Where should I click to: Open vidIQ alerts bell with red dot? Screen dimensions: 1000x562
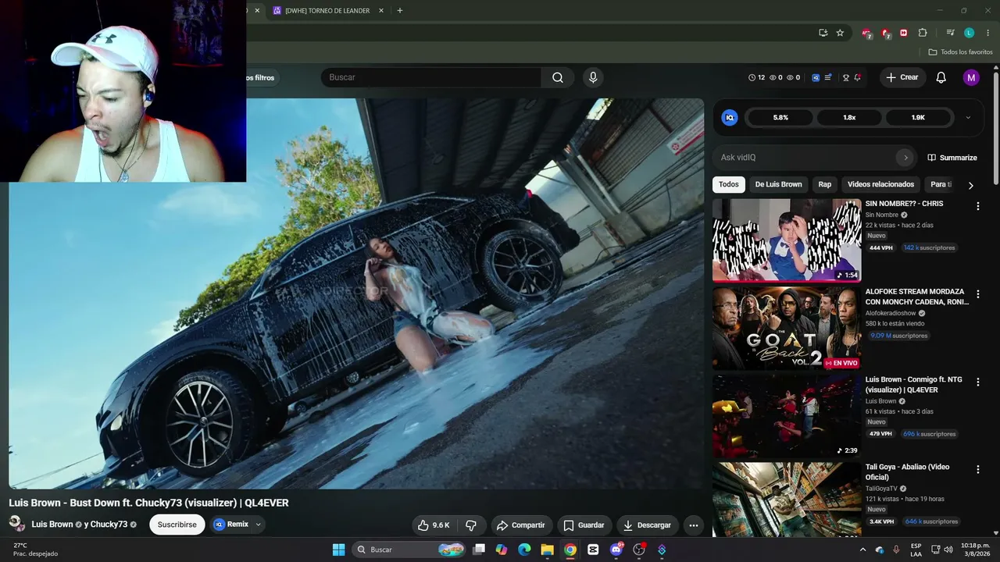pos(857,77)
